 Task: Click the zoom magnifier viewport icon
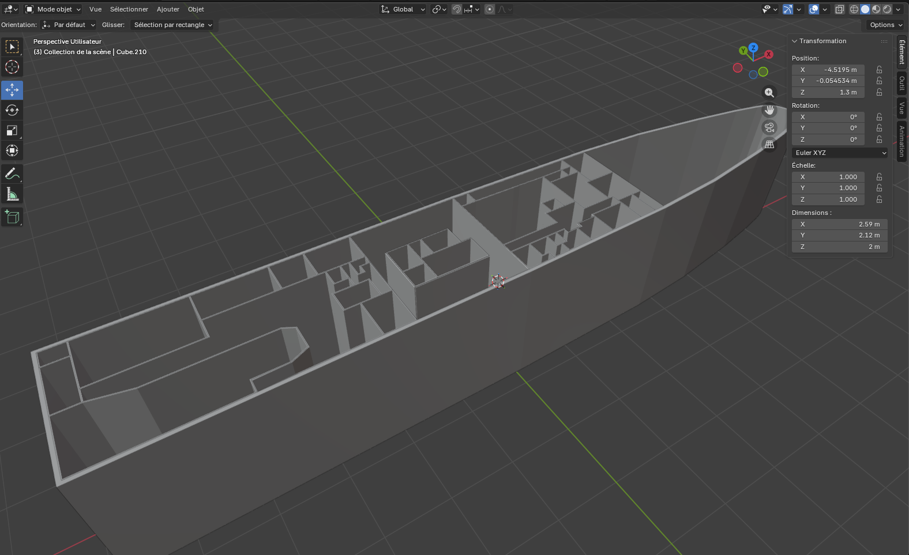point(769,93)
